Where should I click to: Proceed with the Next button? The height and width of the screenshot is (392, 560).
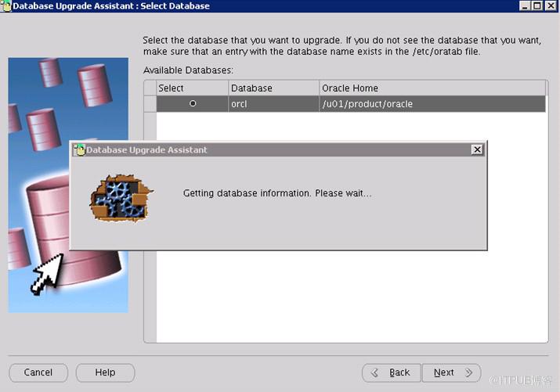[452, 372]
